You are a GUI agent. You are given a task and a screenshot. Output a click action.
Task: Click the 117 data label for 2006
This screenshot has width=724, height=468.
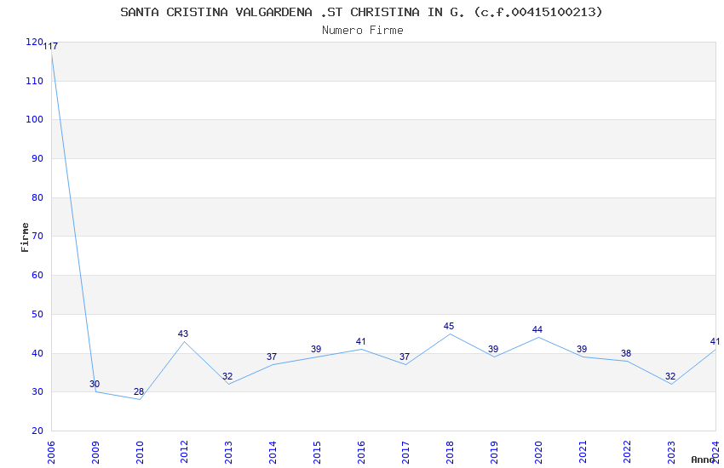pyautogui.click(x=50, y=46)
